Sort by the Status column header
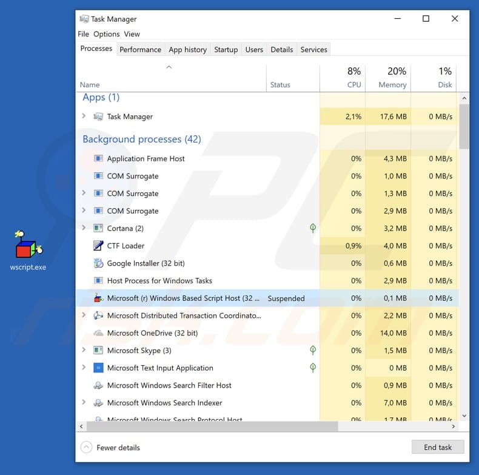This screenshot has height=475, width=479. click(293, 78)
